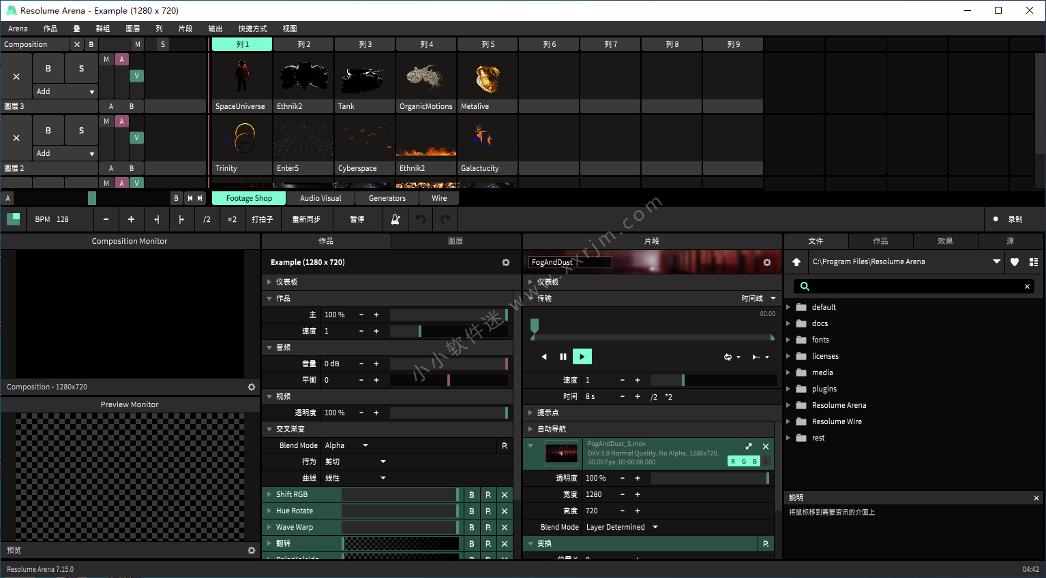Open the file path dropdown arrow
Image resolution: width=1046 pixels, height=578 pixels.
[996, 262]
